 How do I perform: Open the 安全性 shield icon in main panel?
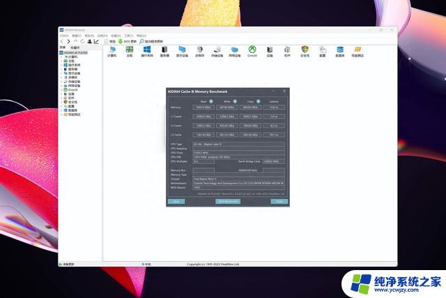(x=305, y=52)
